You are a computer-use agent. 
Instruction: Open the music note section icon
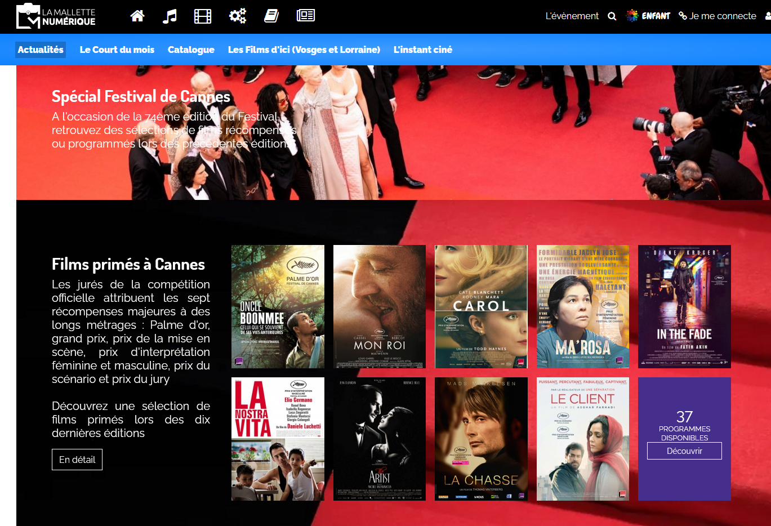(170, 16)
